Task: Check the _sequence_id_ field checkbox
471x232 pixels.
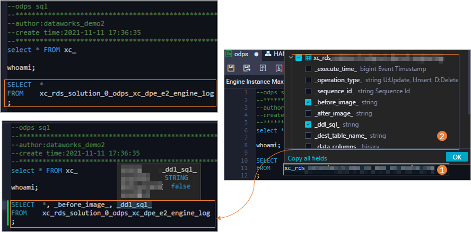Action: pos(308,91)
